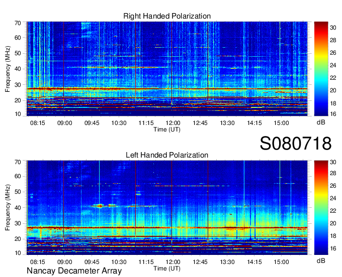
Task: Click 12:00 tick under the right-handed plot
Action: click(x=173, y=123)
